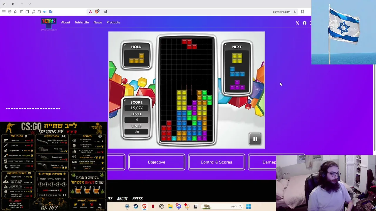The height and width of the screenshot is (211, 376).
Task: Click the Windows taskbar search box
Action: click(222, 206)
